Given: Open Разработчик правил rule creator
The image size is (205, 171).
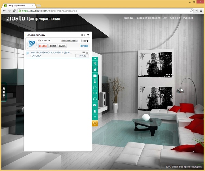Looking at the screenshot, I should pos(148,18).
